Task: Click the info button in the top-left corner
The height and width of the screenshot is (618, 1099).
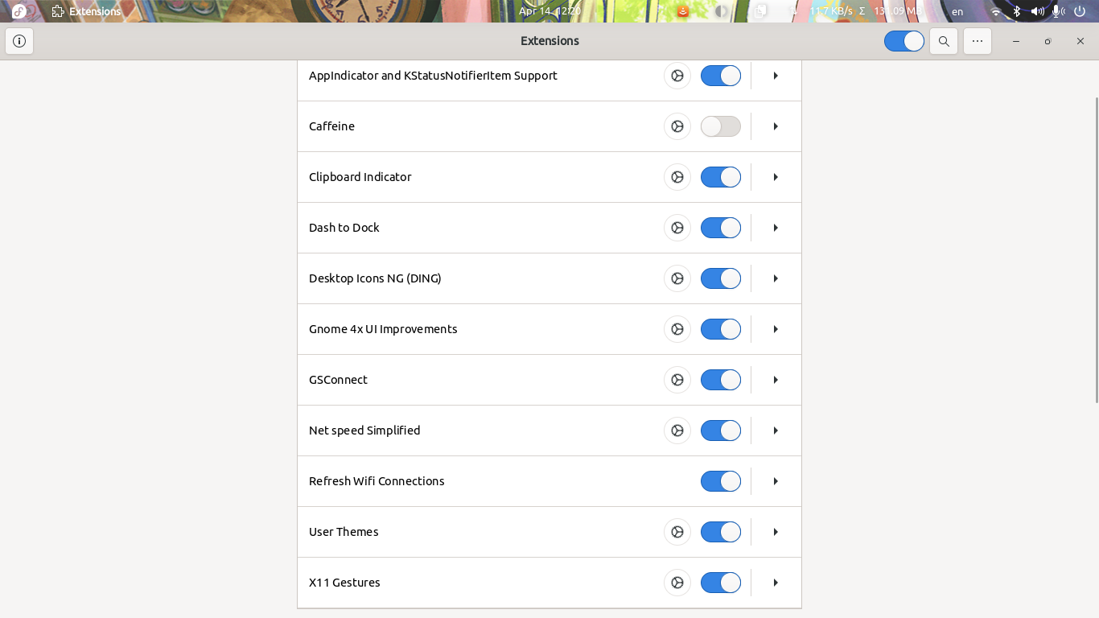Action: coord(19,41)
